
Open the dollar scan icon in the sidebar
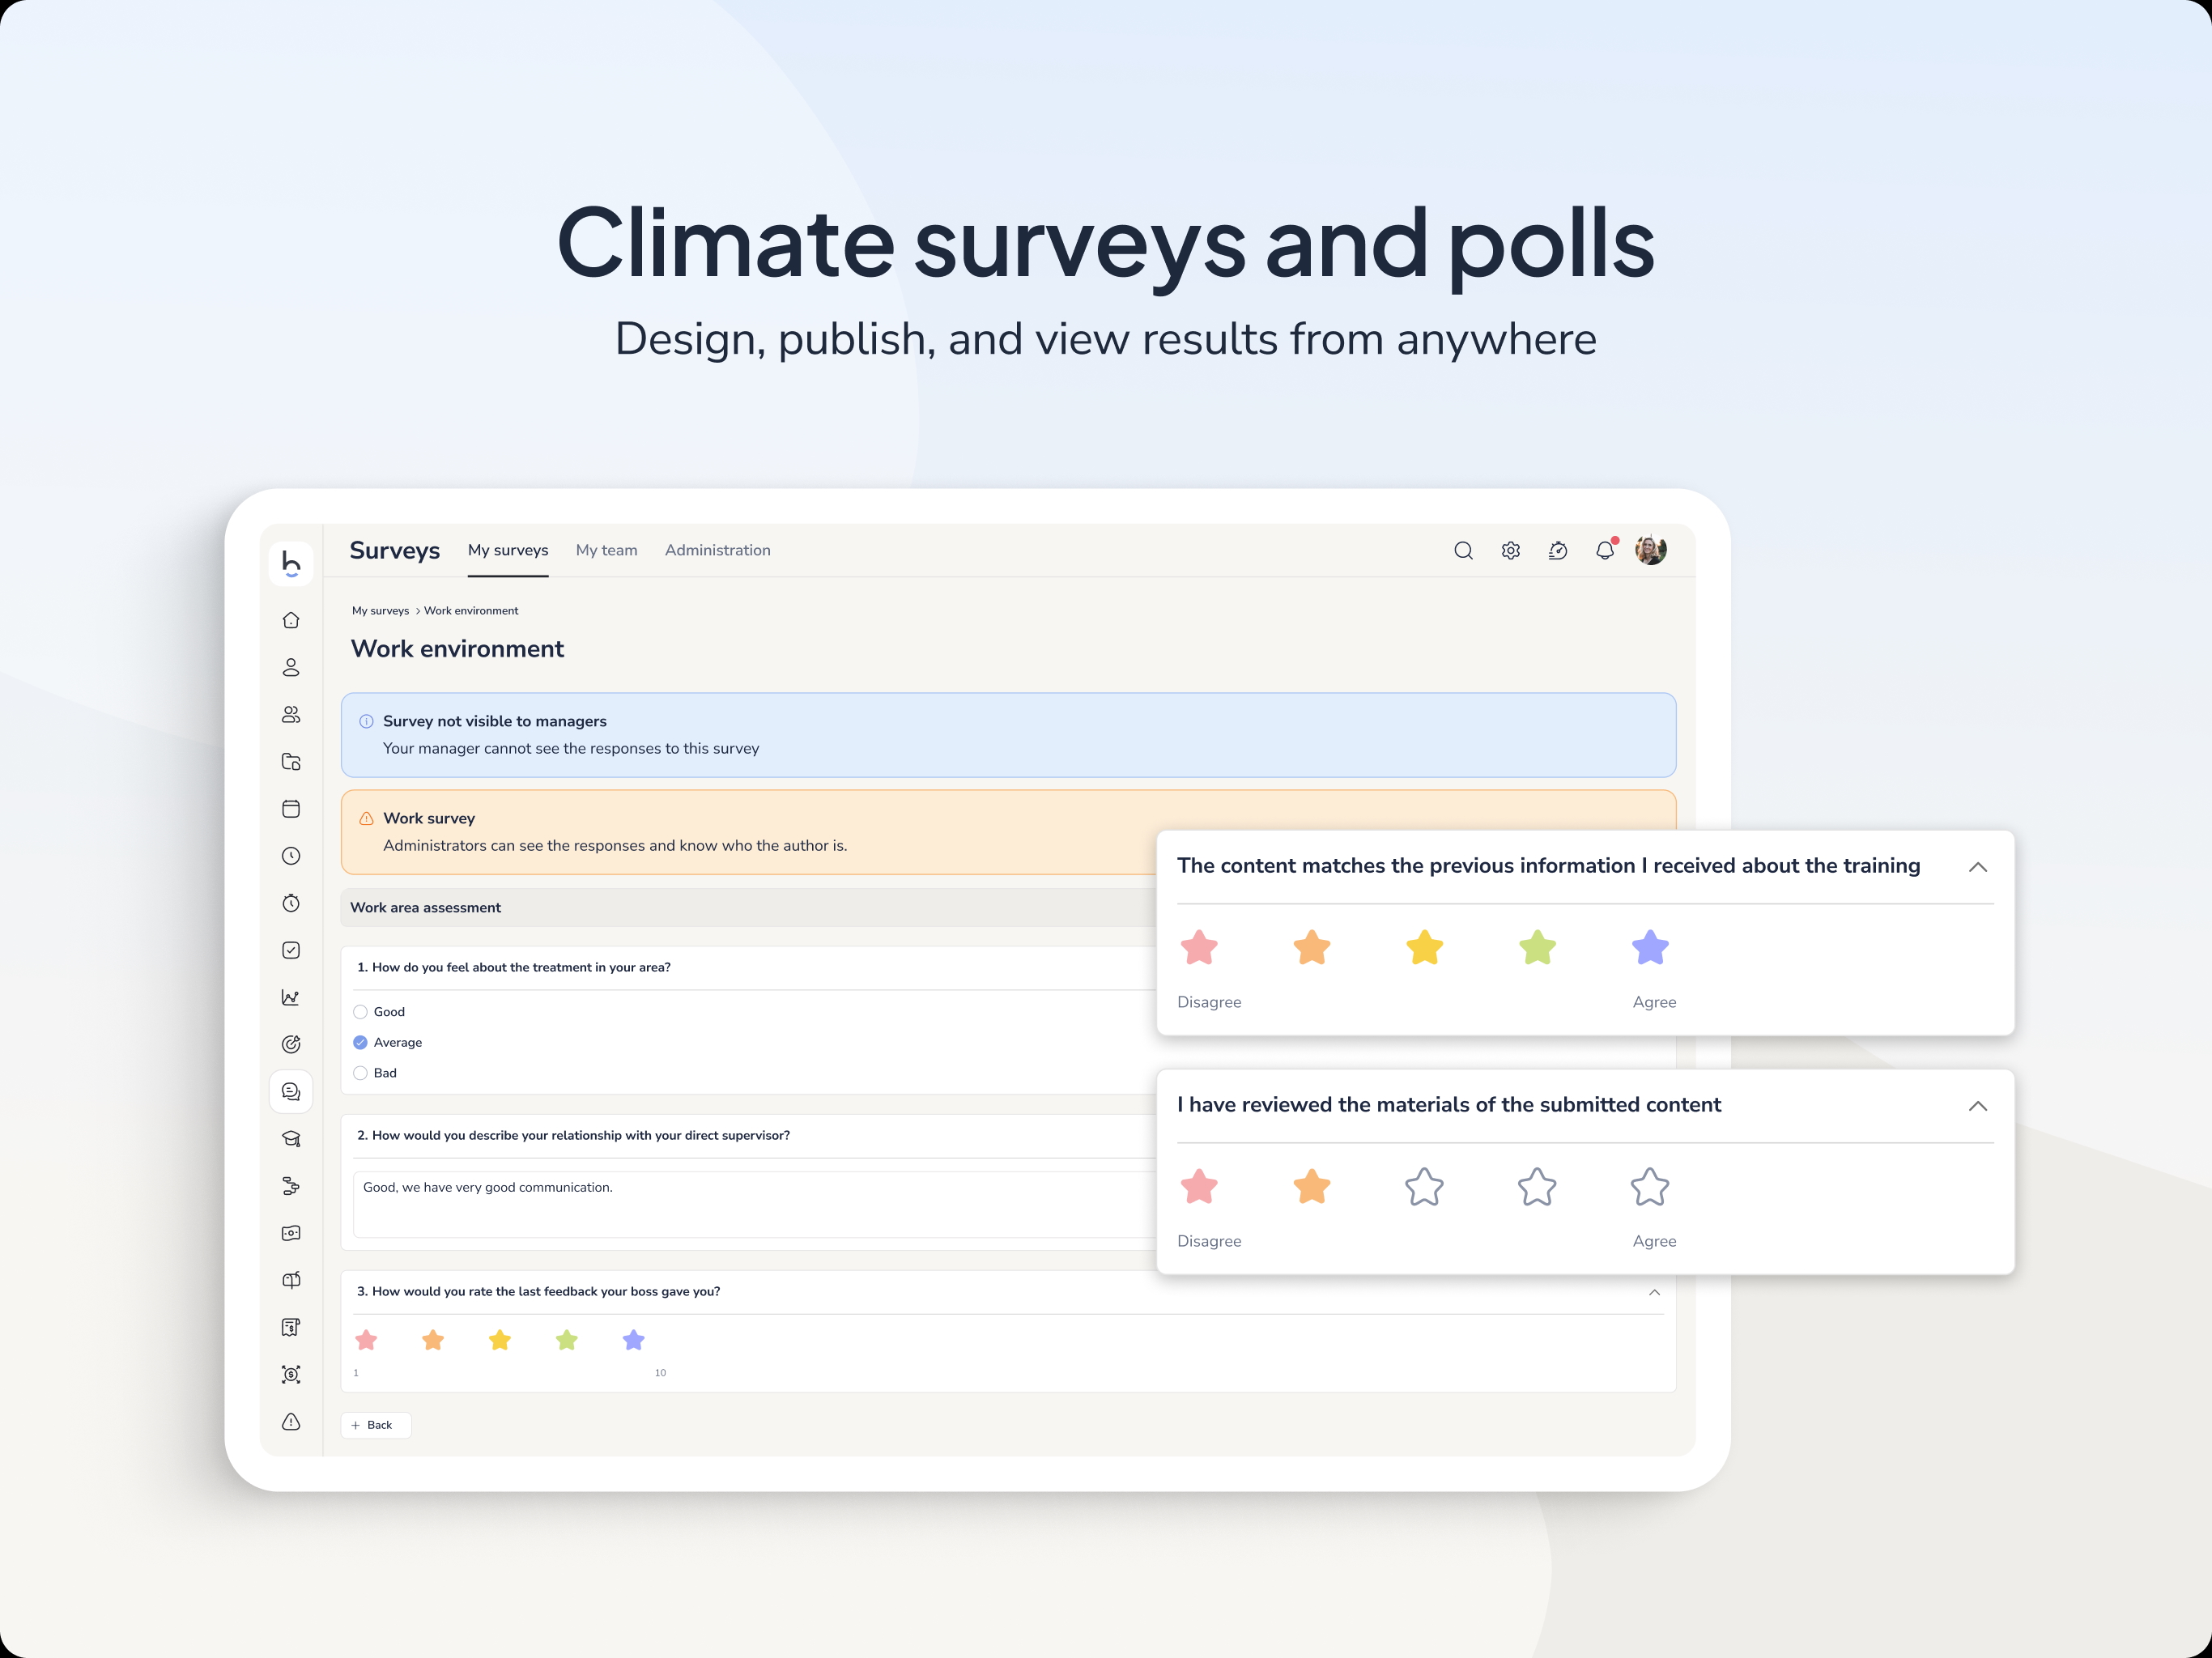pos(291,1374)
